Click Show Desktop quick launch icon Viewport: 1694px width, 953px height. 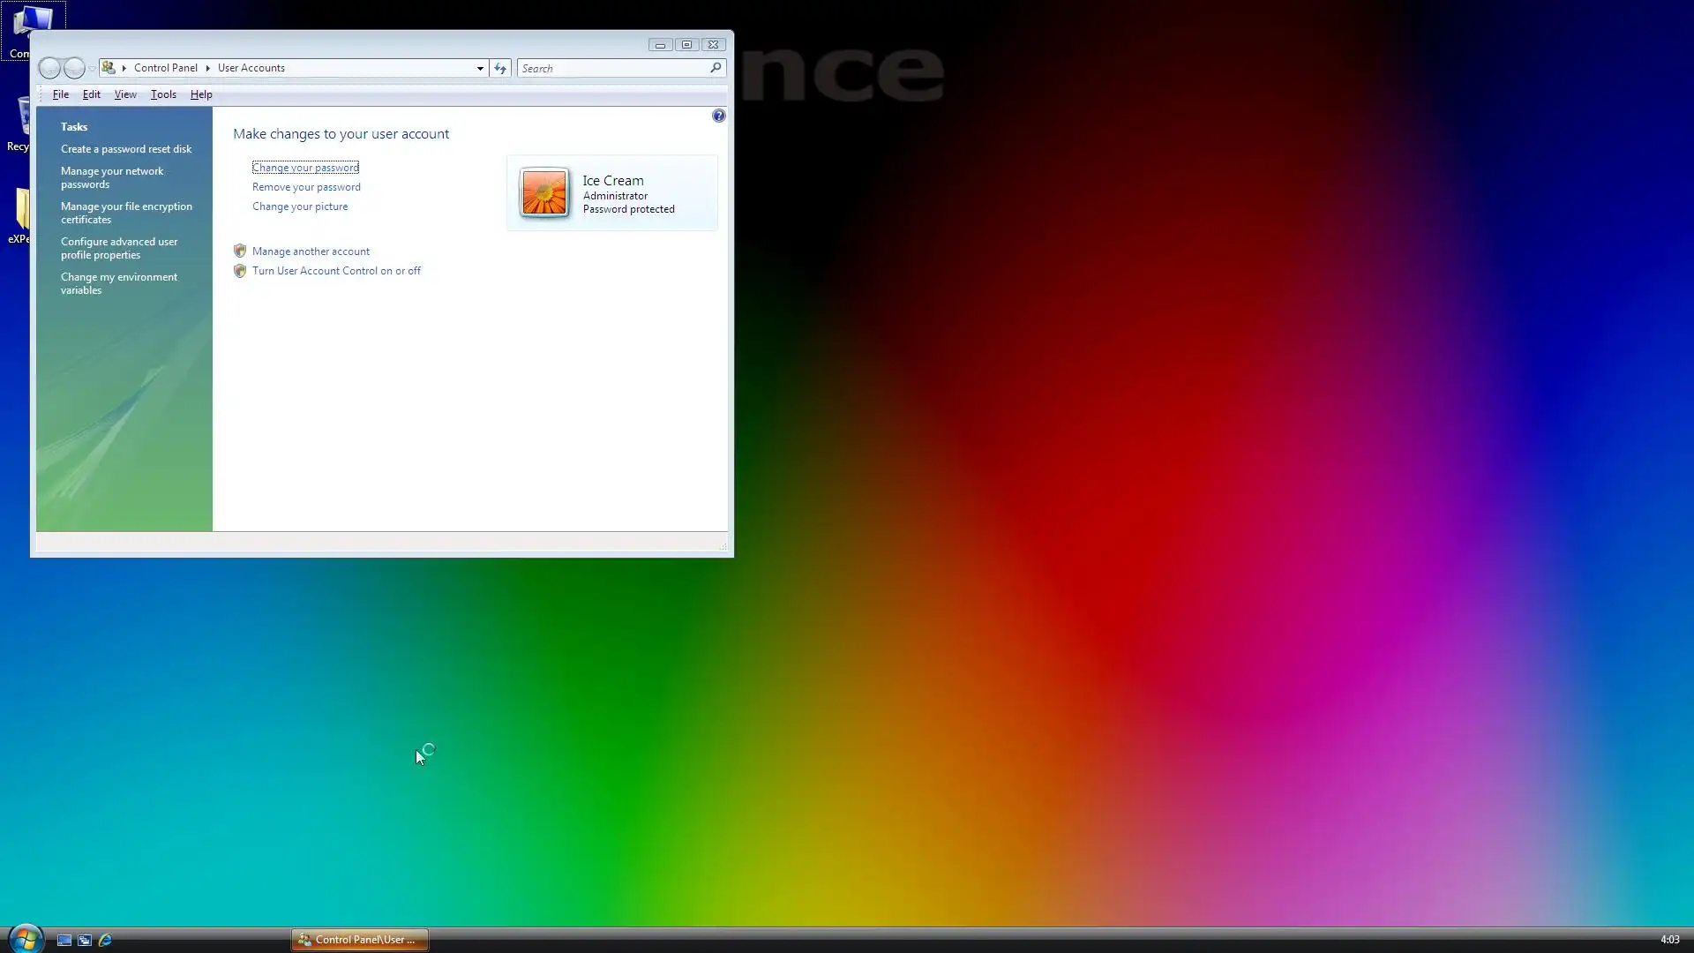[64, 940]
